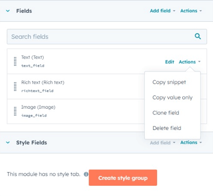Open the Actions dropdown in Style Fields header

pyautogui.click(x=191, y=142)
